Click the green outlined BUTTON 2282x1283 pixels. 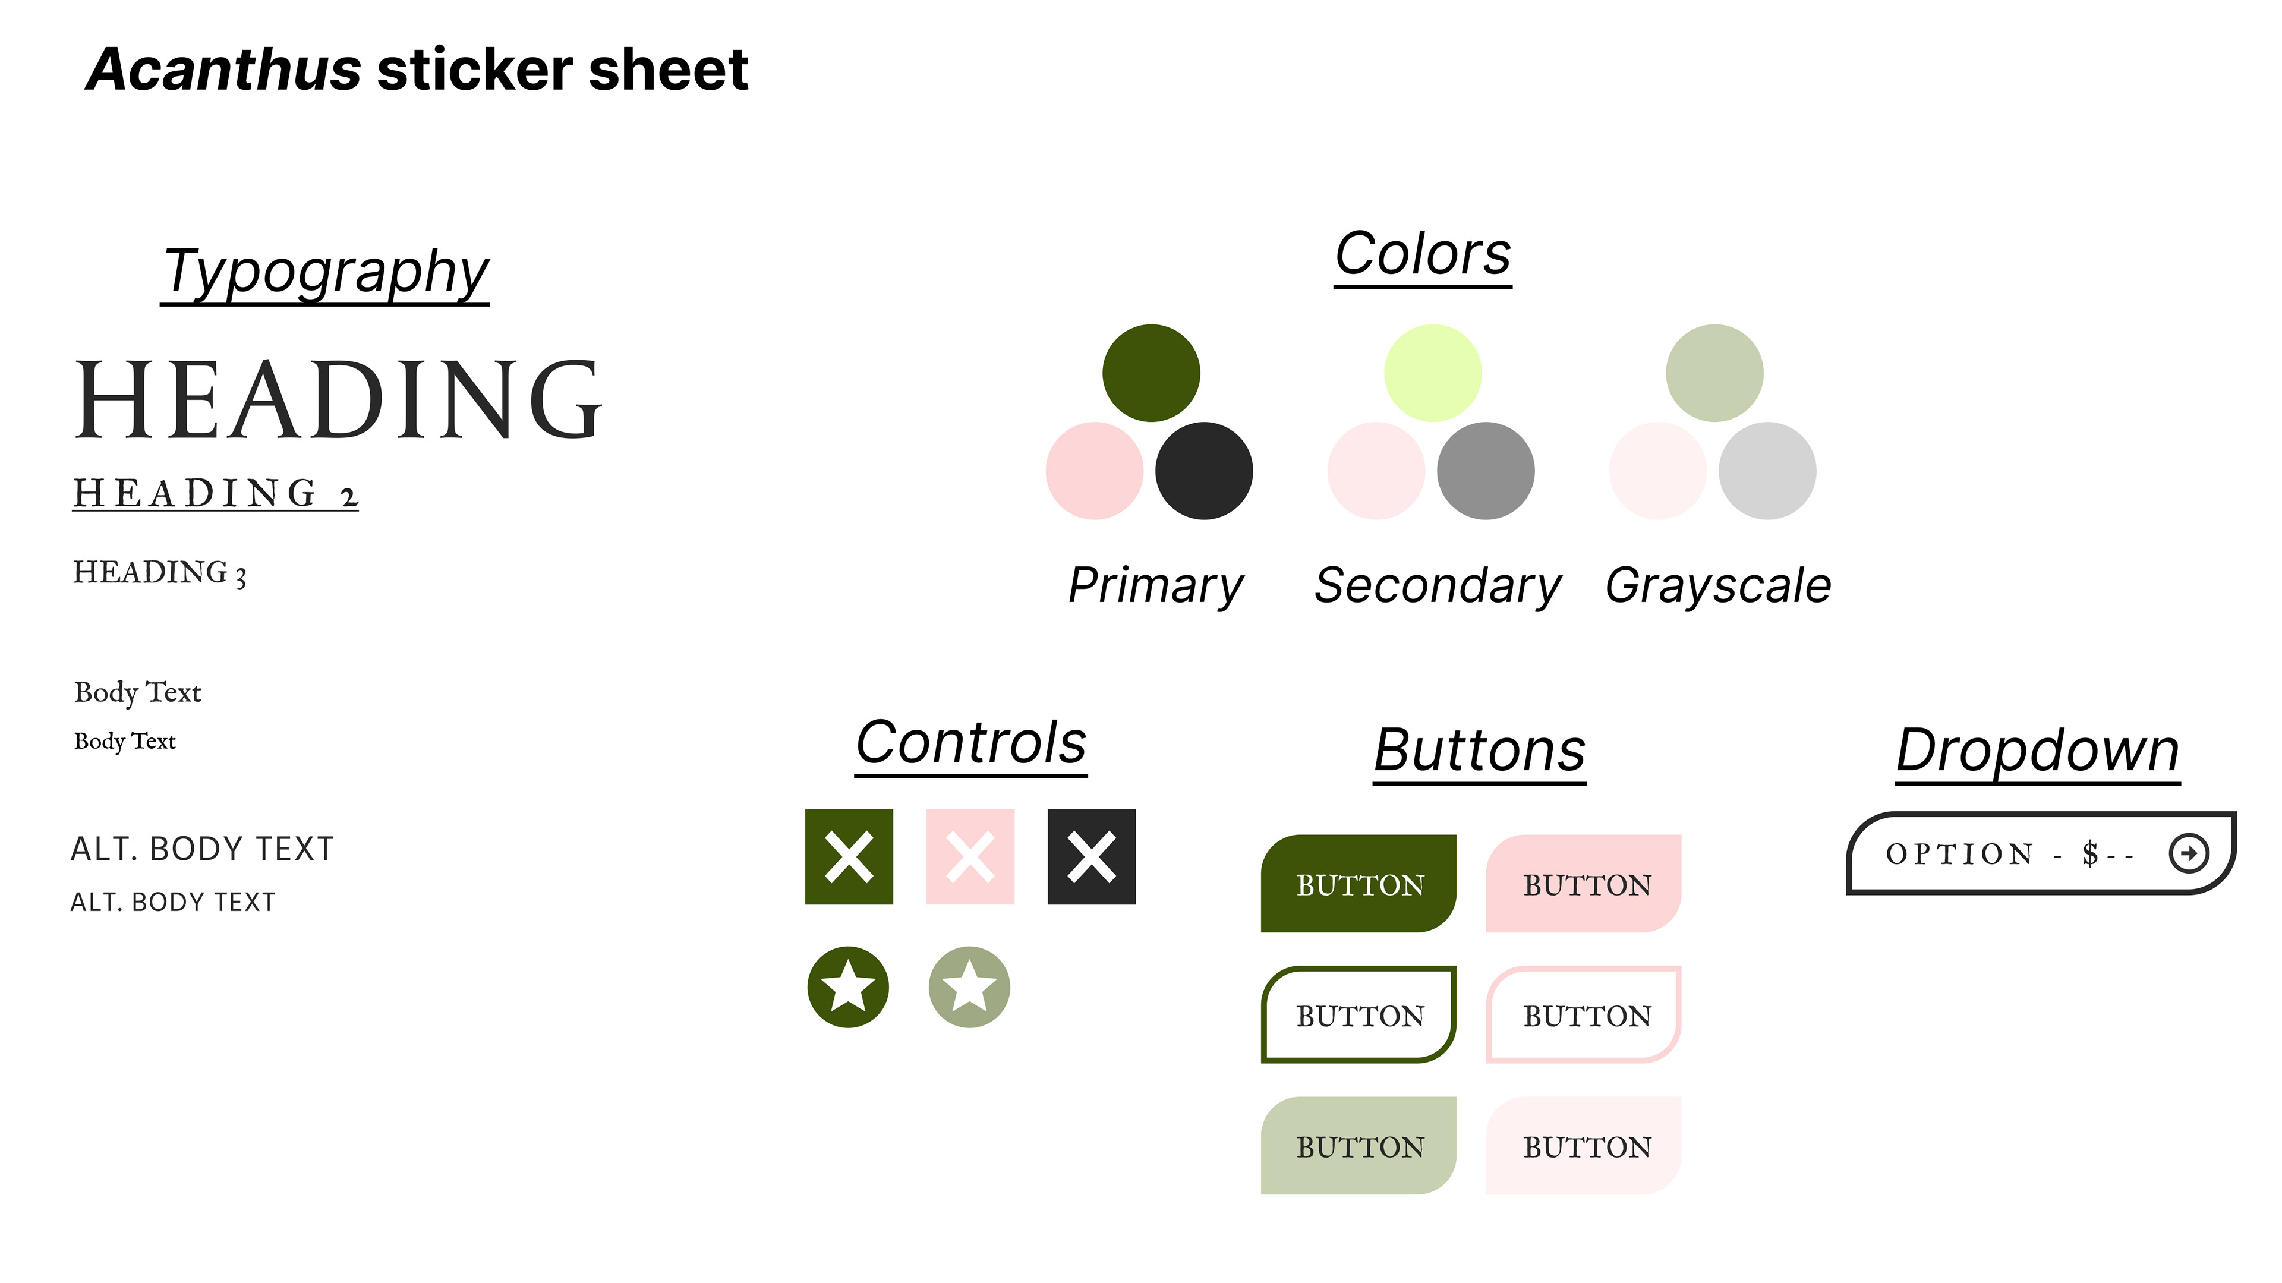(x=1359, y=1014)
